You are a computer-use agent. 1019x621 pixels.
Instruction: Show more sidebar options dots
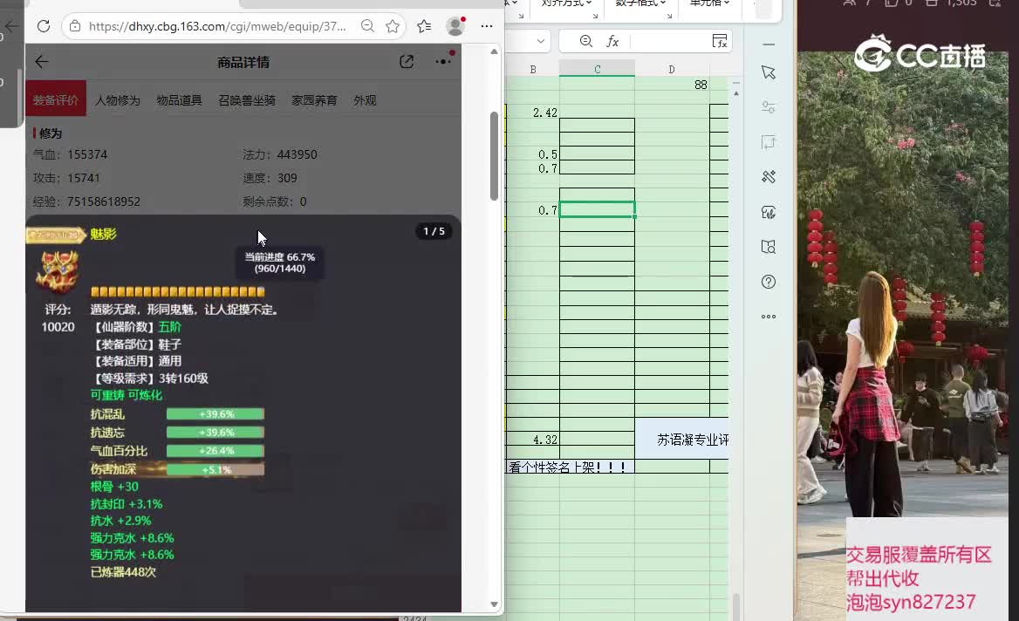[x=768, y=317]
